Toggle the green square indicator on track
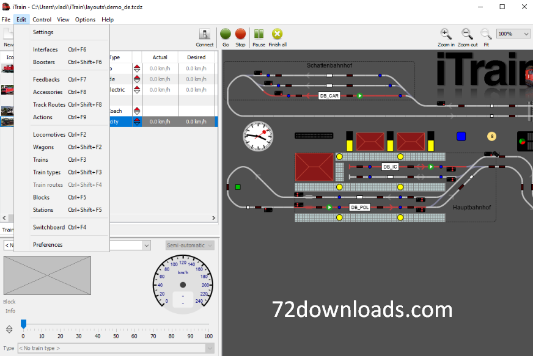The height and width of the screenshot is (356, 533). pos(238,187)
